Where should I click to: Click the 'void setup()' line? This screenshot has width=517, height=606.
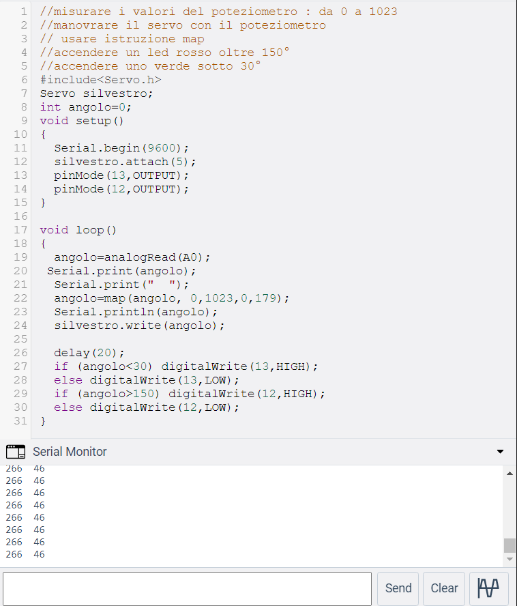coord(82,121)
